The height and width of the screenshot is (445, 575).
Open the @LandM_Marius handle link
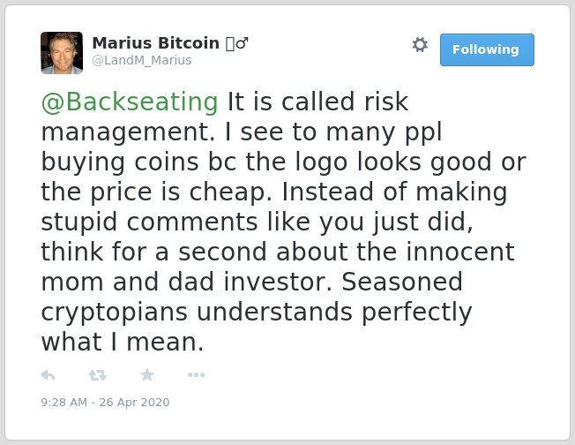142,60
